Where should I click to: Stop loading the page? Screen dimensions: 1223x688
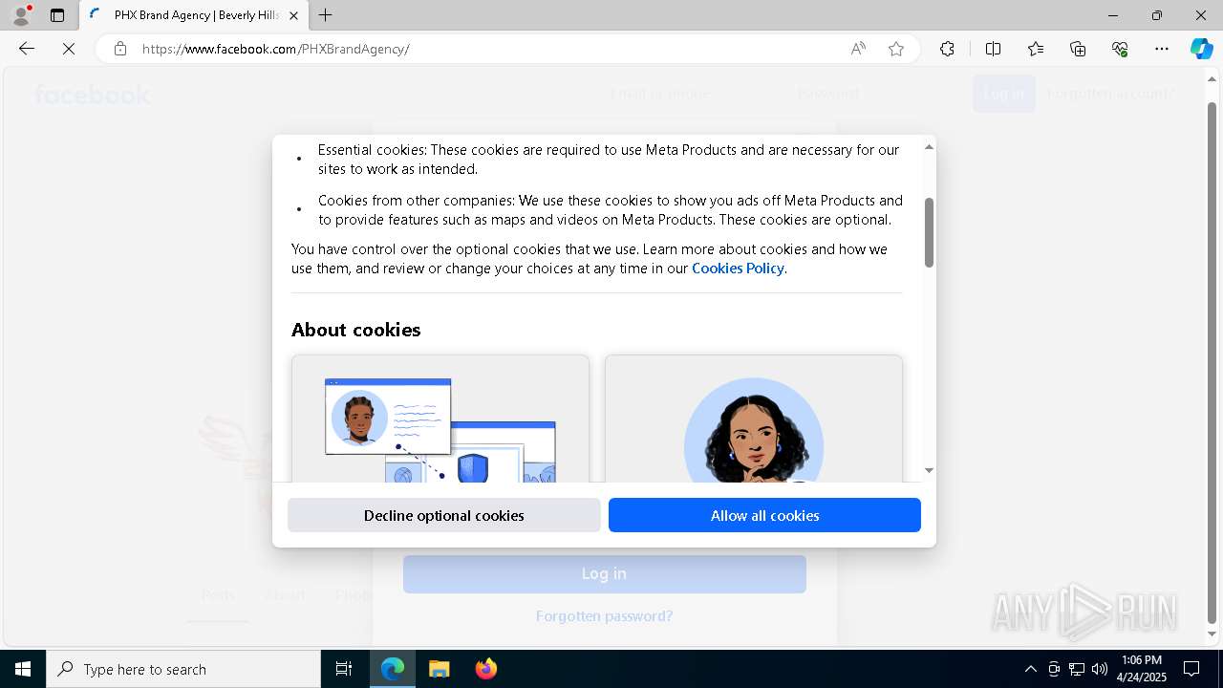pyautogui.click(x=69, y=49)
